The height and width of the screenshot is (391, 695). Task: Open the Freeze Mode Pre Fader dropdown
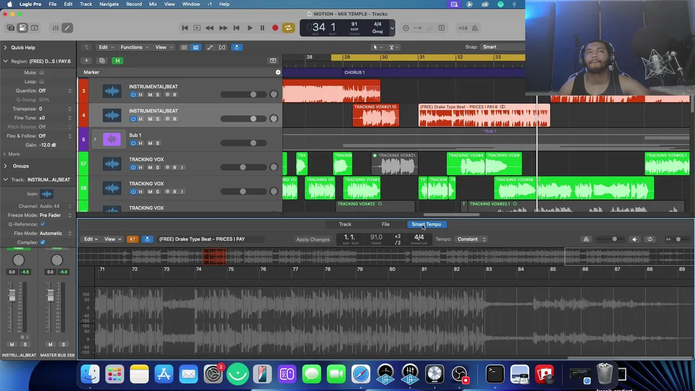point(56,215)
